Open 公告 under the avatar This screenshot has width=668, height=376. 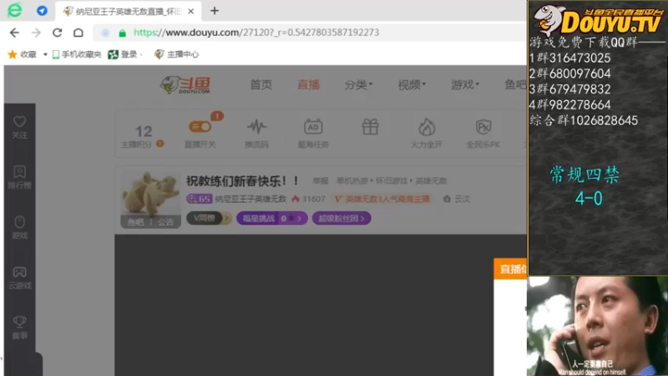[x=165, y=222]
